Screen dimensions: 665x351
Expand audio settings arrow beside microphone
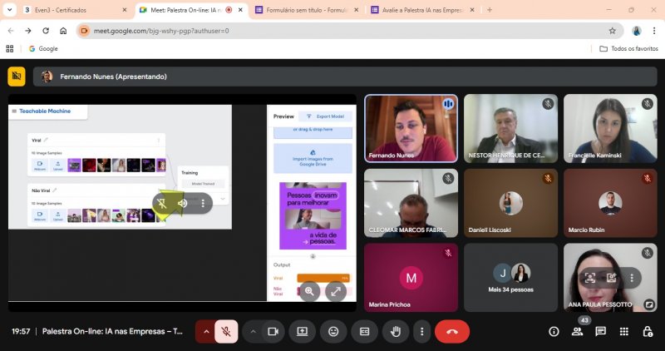[x=205, y=331]
